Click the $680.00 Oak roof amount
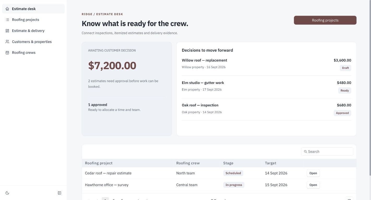The image size is (371, 200). point(344,105)
